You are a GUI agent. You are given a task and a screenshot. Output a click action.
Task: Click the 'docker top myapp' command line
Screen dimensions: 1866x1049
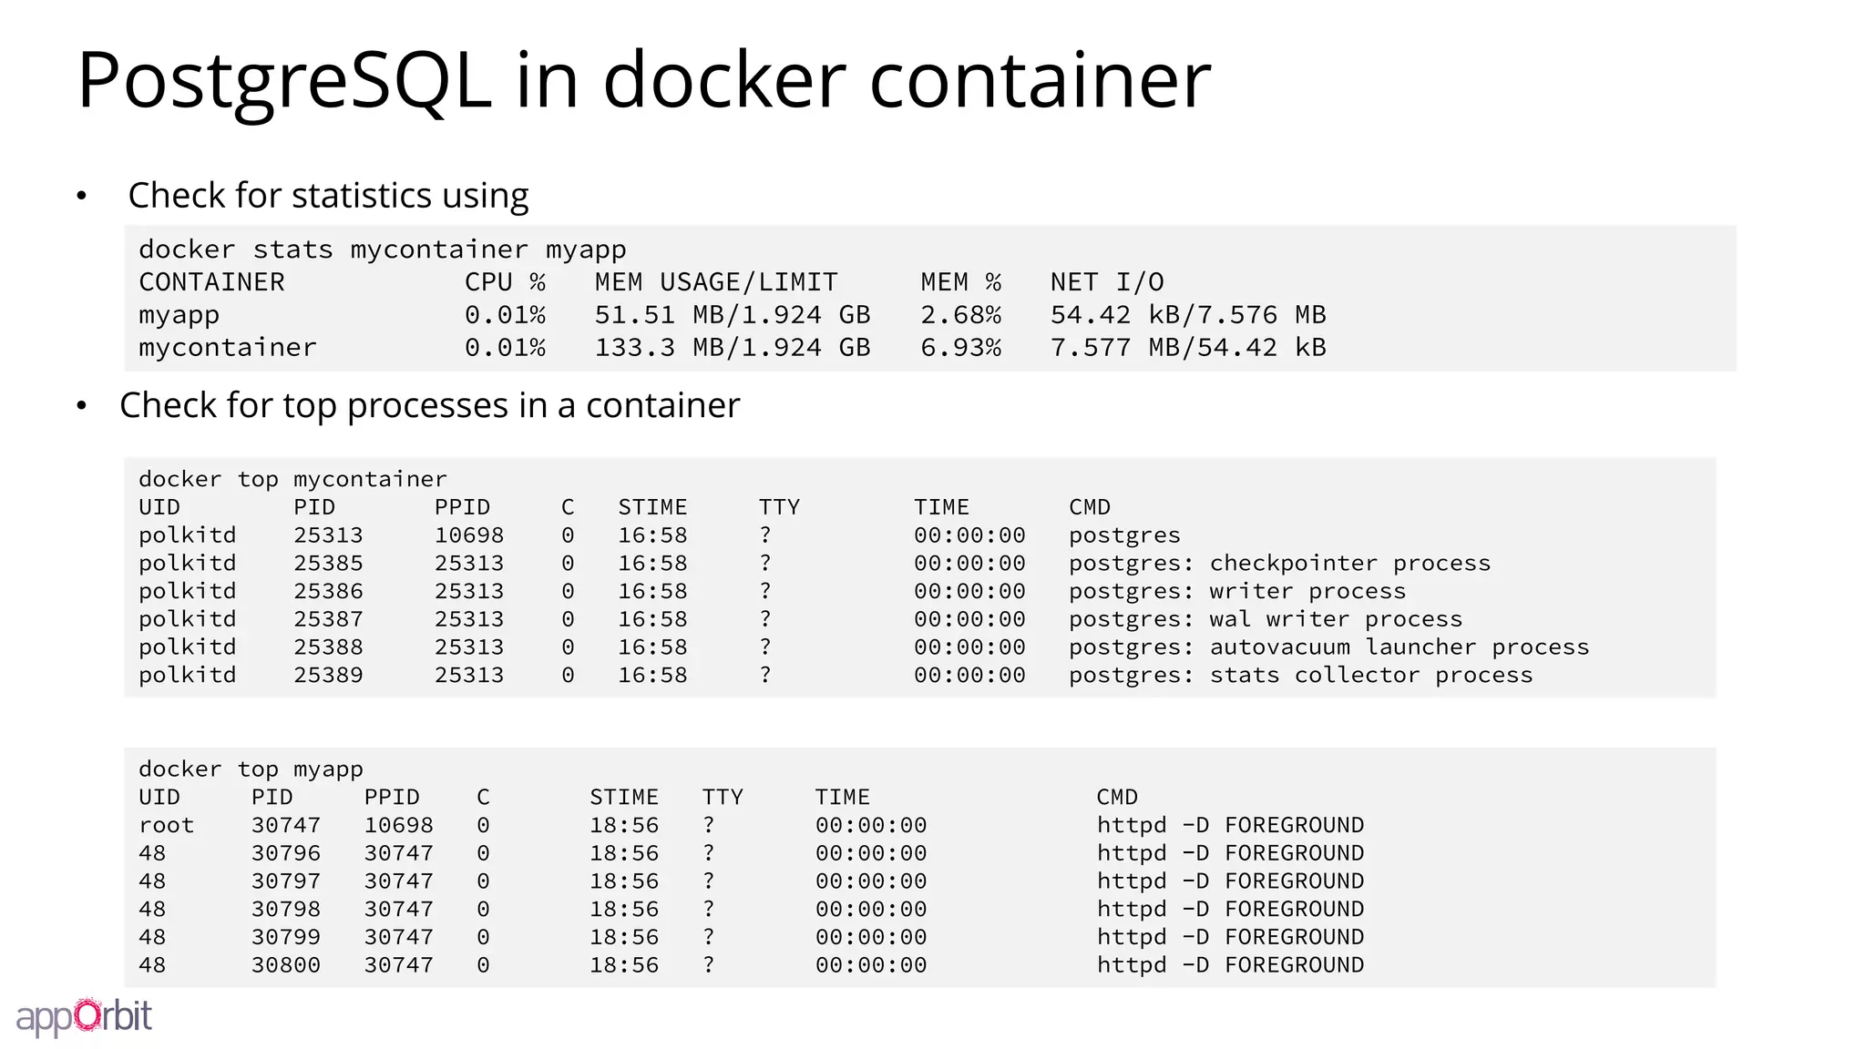[251, 769]
